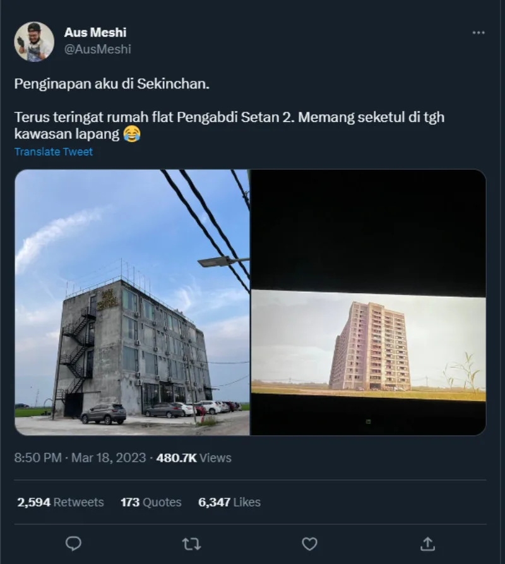The image size is (505, 564).
Task: Open the left concrete hotel photo
Action: pyautogui.click(x=132, y=302)
